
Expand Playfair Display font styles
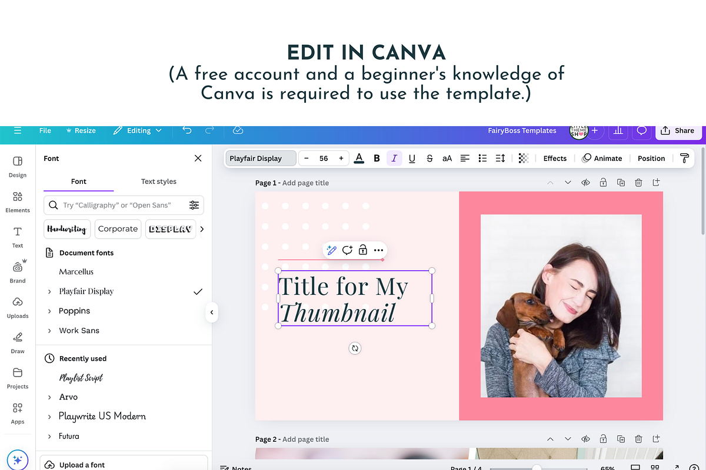[x=49, y=291]
